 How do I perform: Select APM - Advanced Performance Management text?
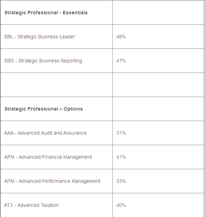pos(52,181)
